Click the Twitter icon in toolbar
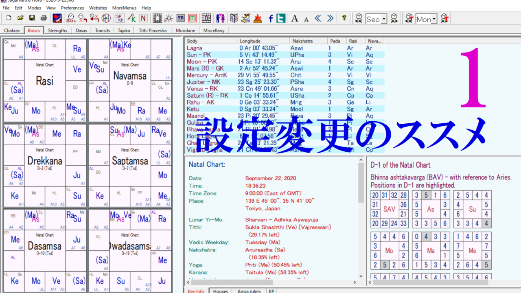Viewport: 521px width, 293px height. click(280, 18)
